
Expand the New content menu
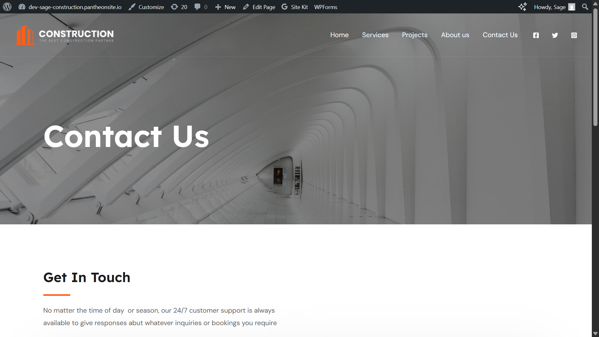coord(225,7)
